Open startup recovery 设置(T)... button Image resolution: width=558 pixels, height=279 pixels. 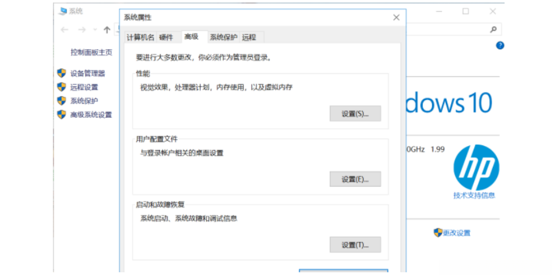point(355,245)
